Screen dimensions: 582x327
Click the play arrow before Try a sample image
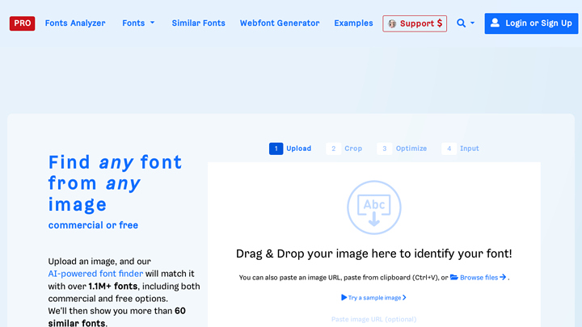344,298
